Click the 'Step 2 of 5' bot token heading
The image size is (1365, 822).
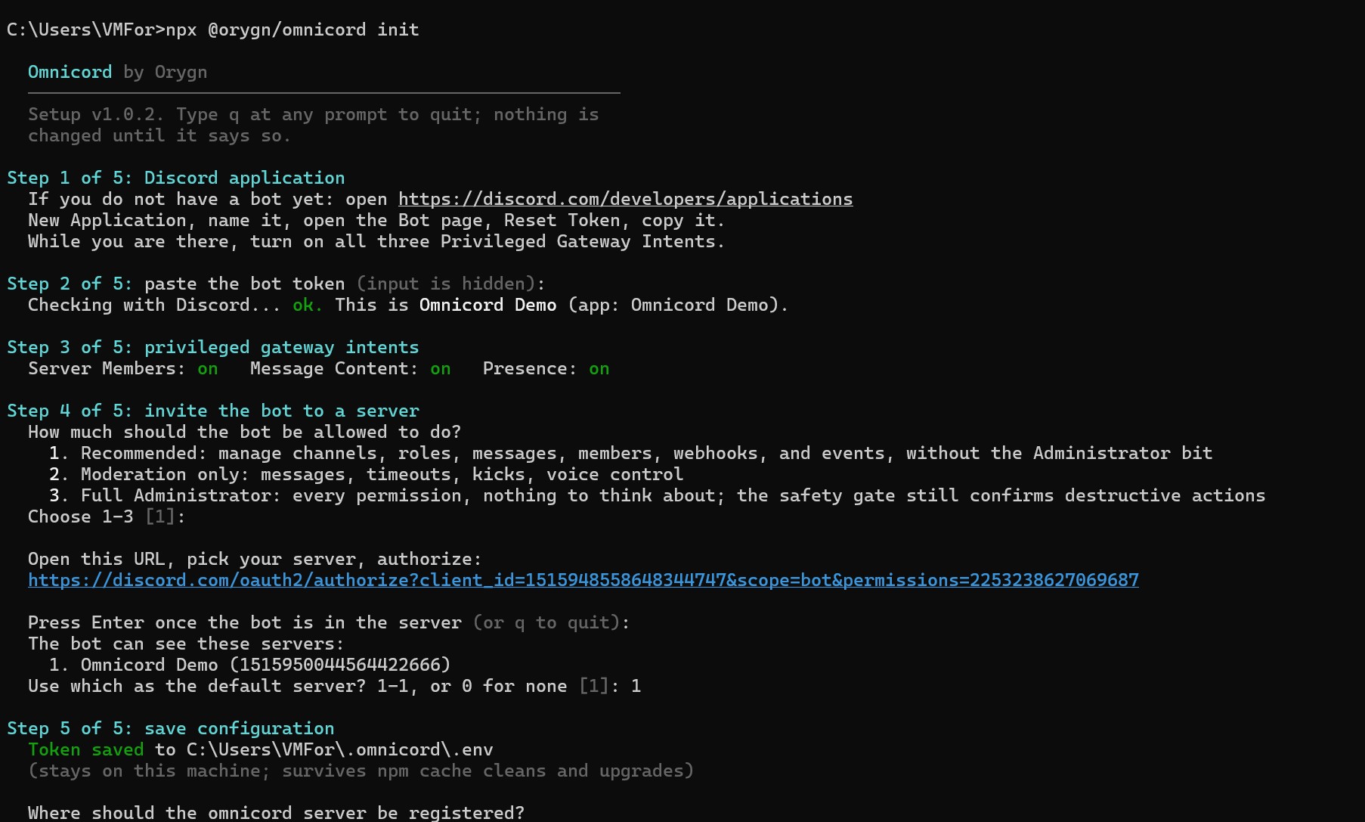[x=276, y=284]
